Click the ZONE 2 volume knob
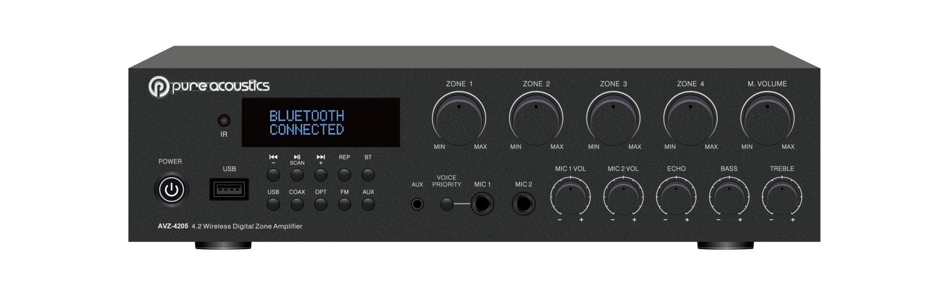 (536, 118)
